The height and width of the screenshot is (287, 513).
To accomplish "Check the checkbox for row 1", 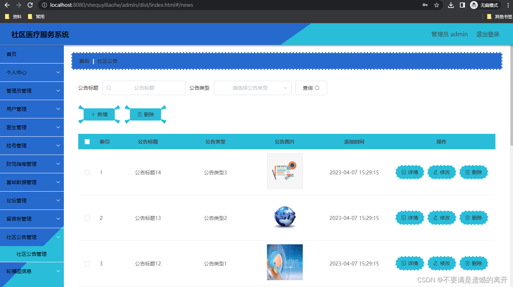I will click(x=87, y=172).
